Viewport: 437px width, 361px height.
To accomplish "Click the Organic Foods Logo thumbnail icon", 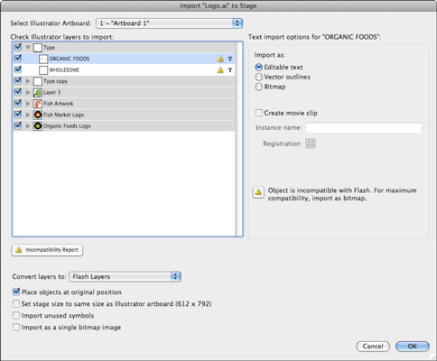I will 38,126.
